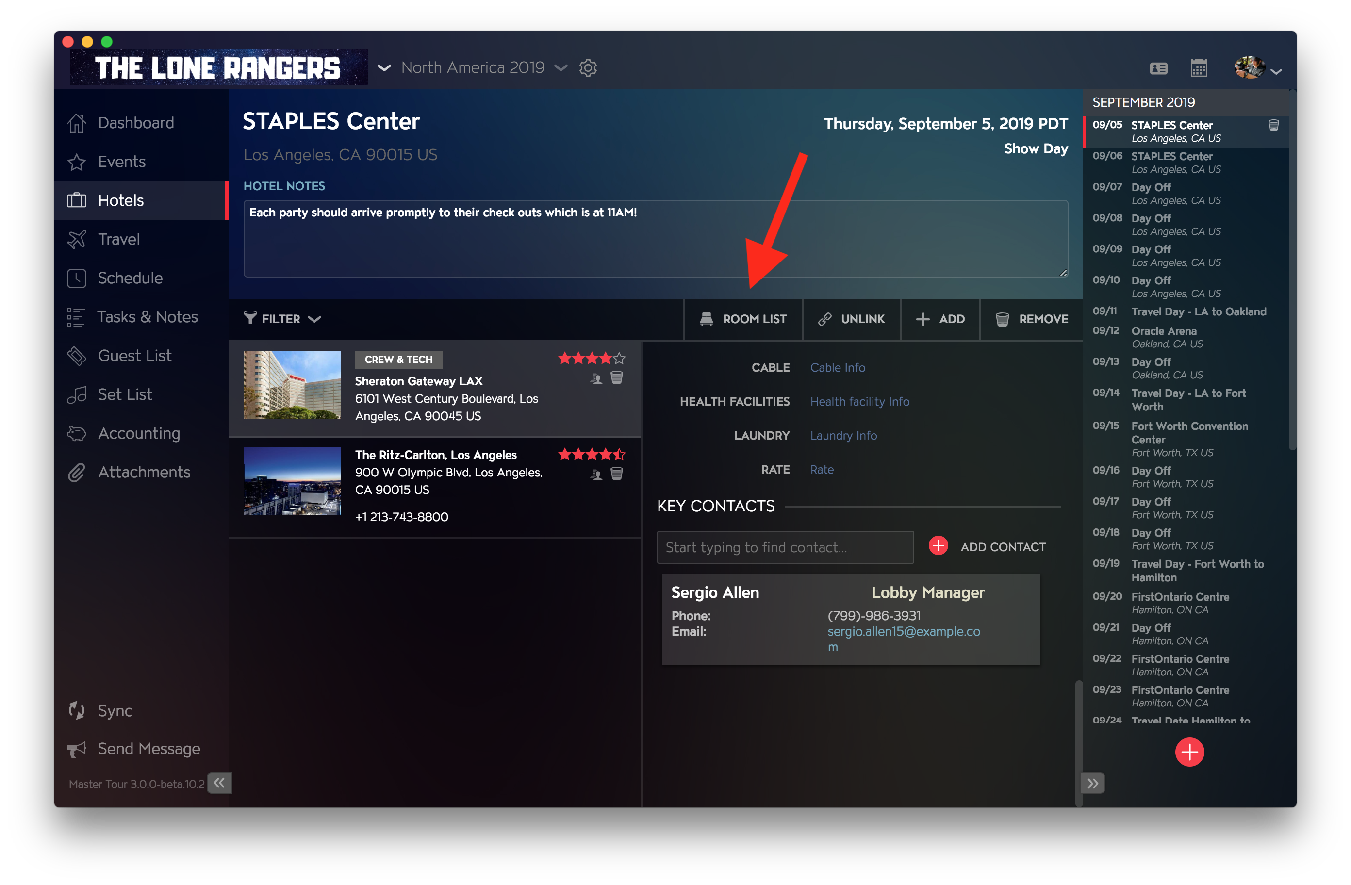Click Sheraton Gateway LAX star rating

tap(592, 358)
